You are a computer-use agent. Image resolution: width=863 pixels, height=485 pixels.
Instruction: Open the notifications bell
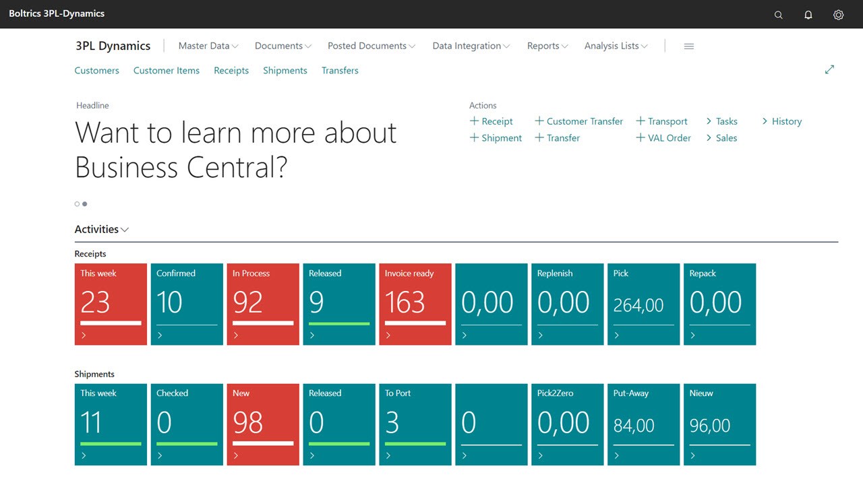808,14
